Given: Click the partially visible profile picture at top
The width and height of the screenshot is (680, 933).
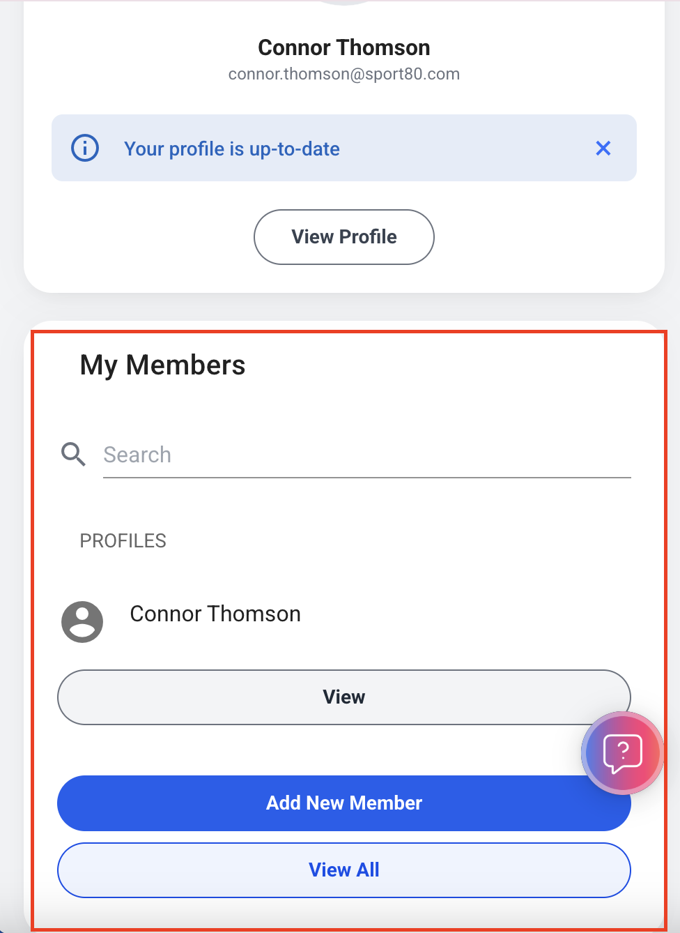Looking at the screenshot, I should pyautogui.click(x=344, y=2).
